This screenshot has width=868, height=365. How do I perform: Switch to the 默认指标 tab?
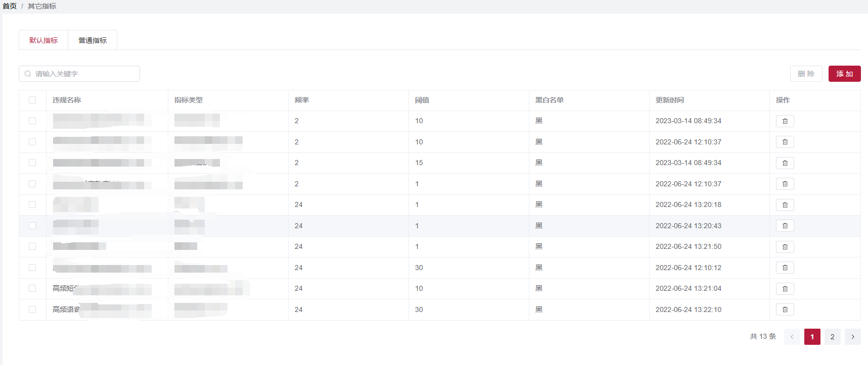click(x=43, y=40)
